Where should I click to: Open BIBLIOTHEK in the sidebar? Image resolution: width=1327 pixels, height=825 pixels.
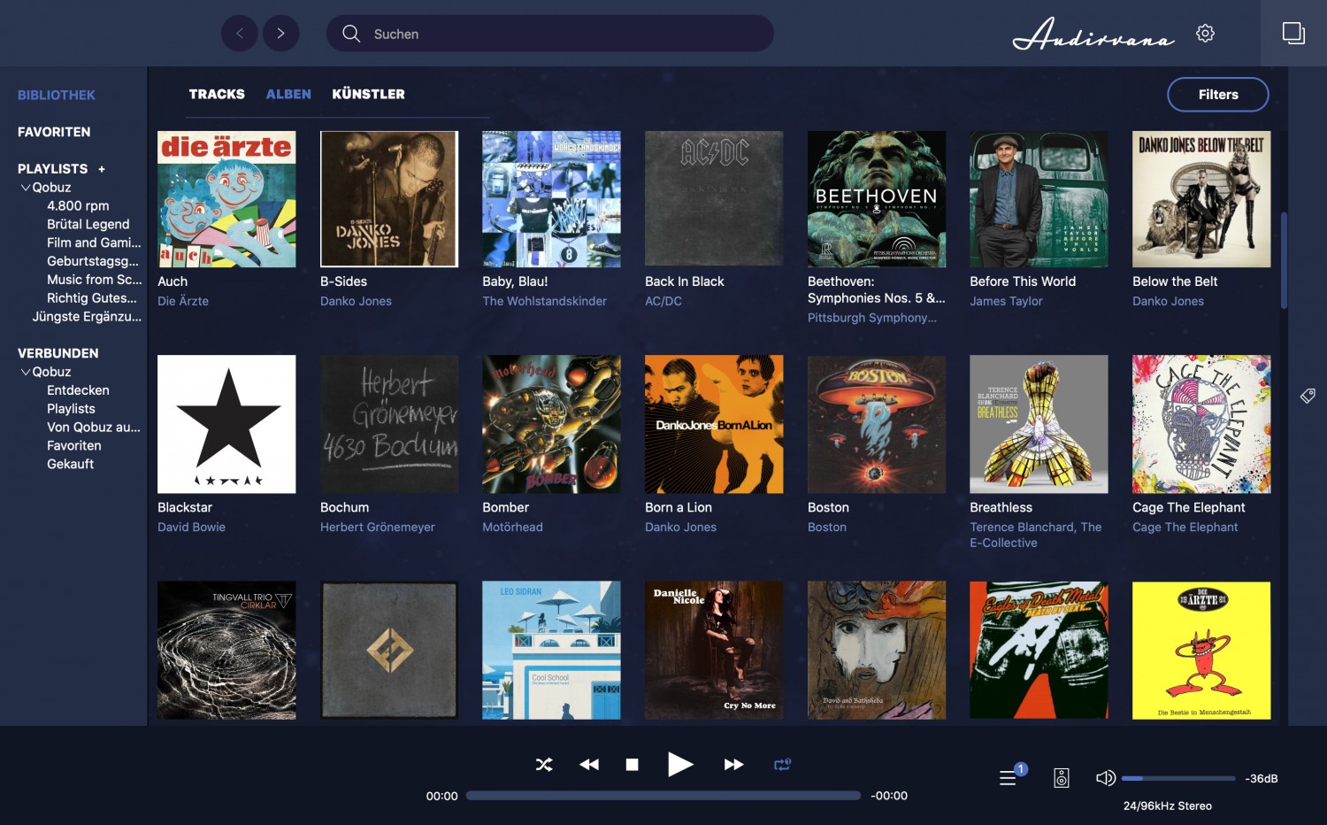click(57, 95)
